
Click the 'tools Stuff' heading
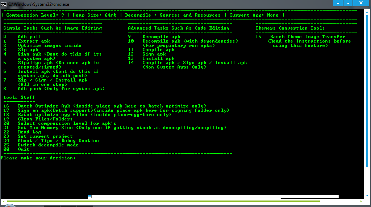[x=19, y=97]
